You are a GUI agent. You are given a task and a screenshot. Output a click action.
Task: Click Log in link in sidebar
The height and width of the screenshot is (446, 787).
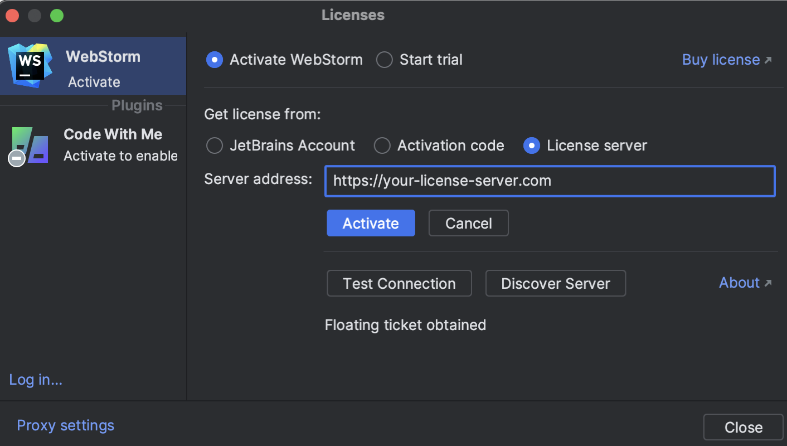[x=35, y=380]
